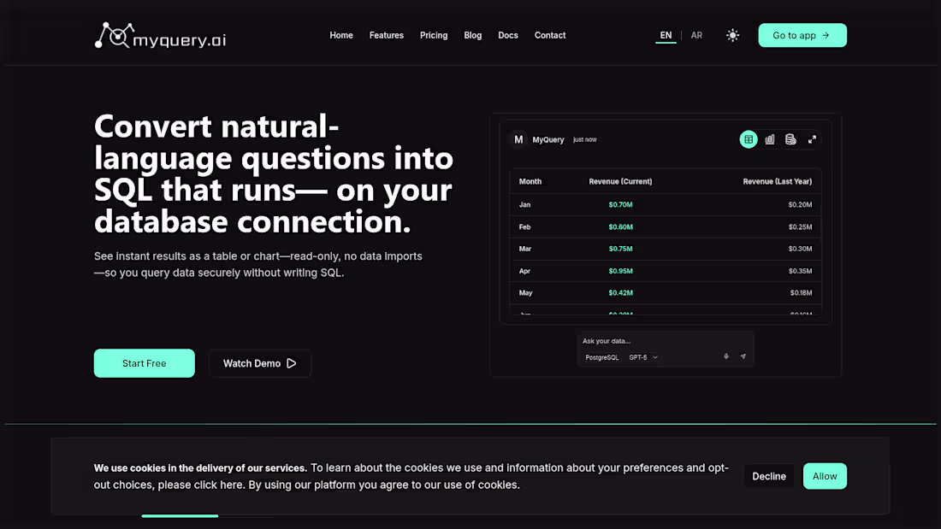Select the table view icon in demo panel
941x529 pixels.
click(749, 139)
